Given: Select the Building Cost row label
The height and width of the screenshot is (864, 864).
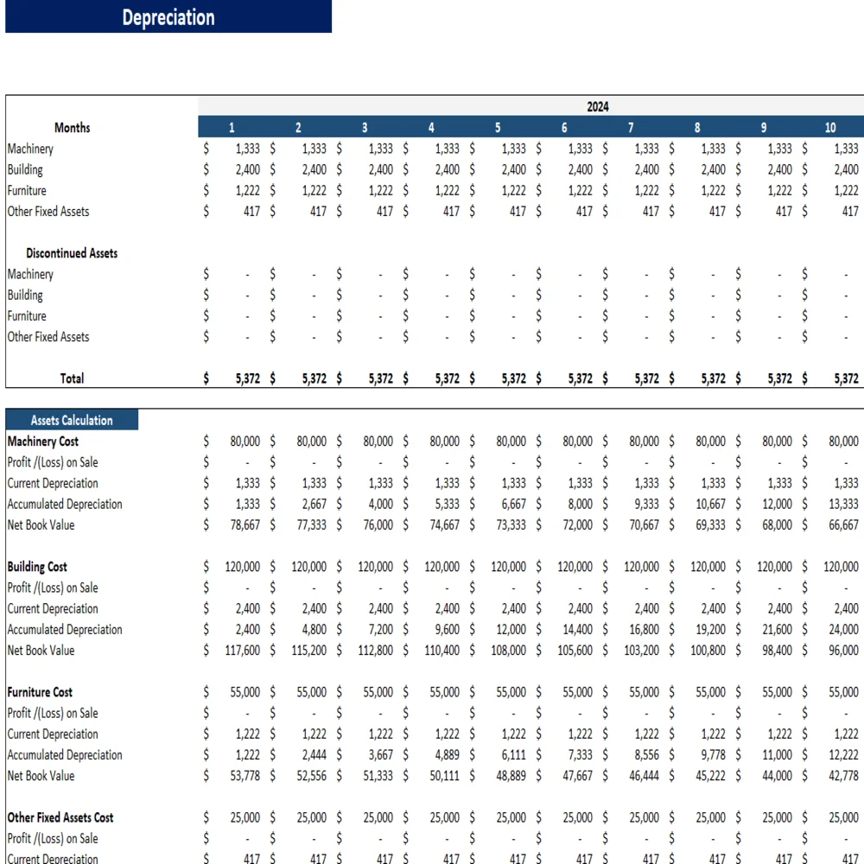Looking at the screenshot, I should (37, 567).
